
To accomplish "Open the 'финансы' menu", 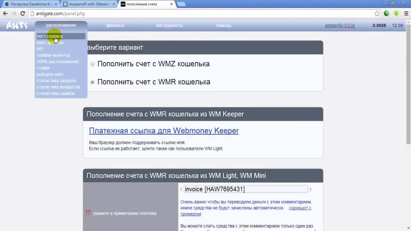I will coord(115,25).
